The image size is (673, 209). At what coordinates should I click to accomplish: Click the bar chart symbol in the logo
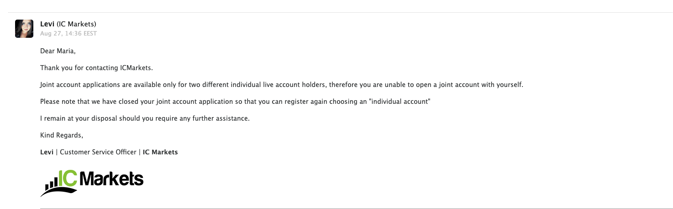tap(52, 184)
